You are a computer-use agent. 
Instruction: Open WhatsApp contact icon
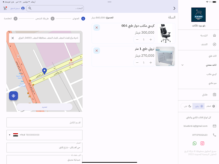[195, 143]
